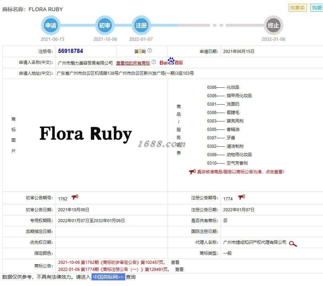Click the red megaphone icon before 具体核准商品
The height and width of the screenshot is (286, 323).
192,172
